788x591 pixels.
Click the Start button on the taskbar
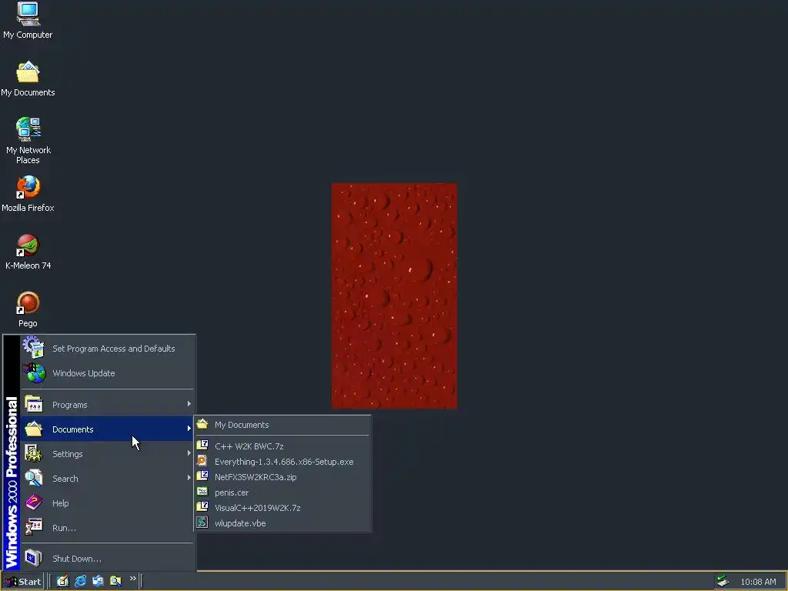pos(22,582)
